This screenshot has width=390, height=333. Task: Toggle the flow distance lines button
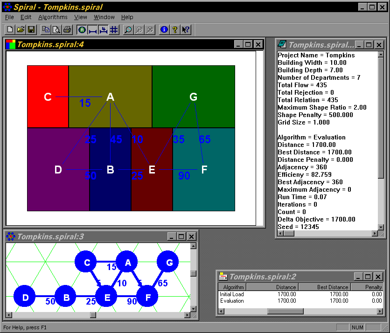(93, 30)
